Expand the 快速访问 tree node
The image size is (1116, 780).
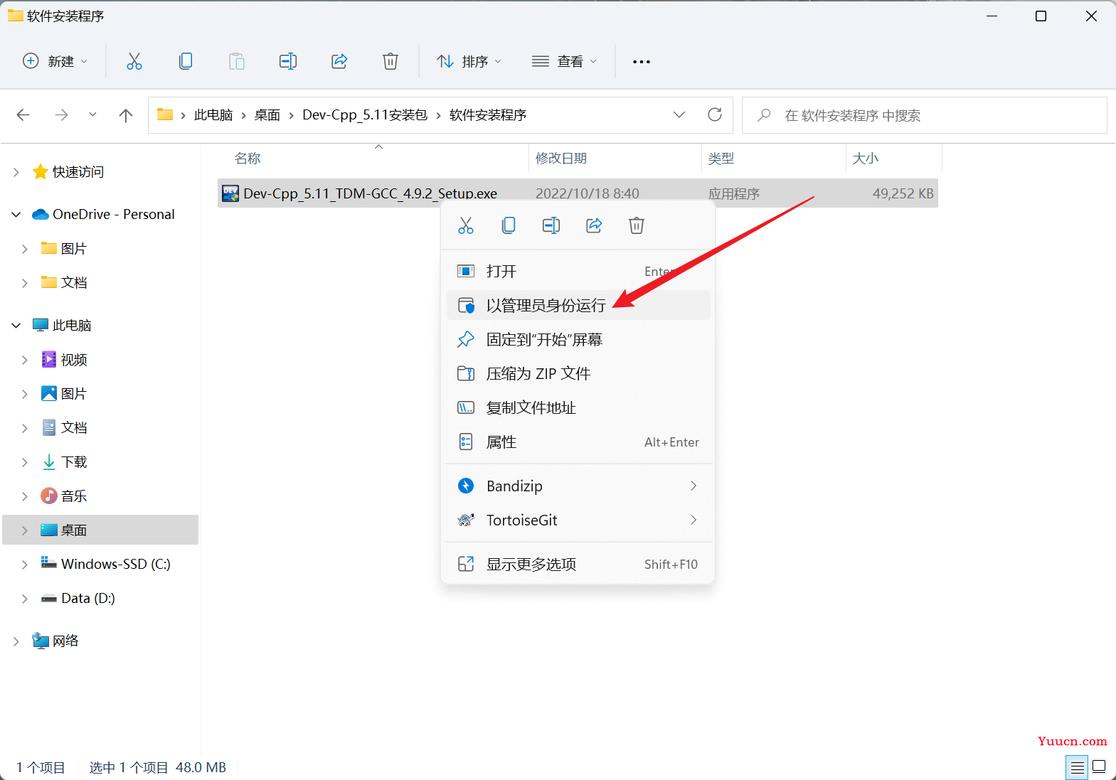point(16,172)
